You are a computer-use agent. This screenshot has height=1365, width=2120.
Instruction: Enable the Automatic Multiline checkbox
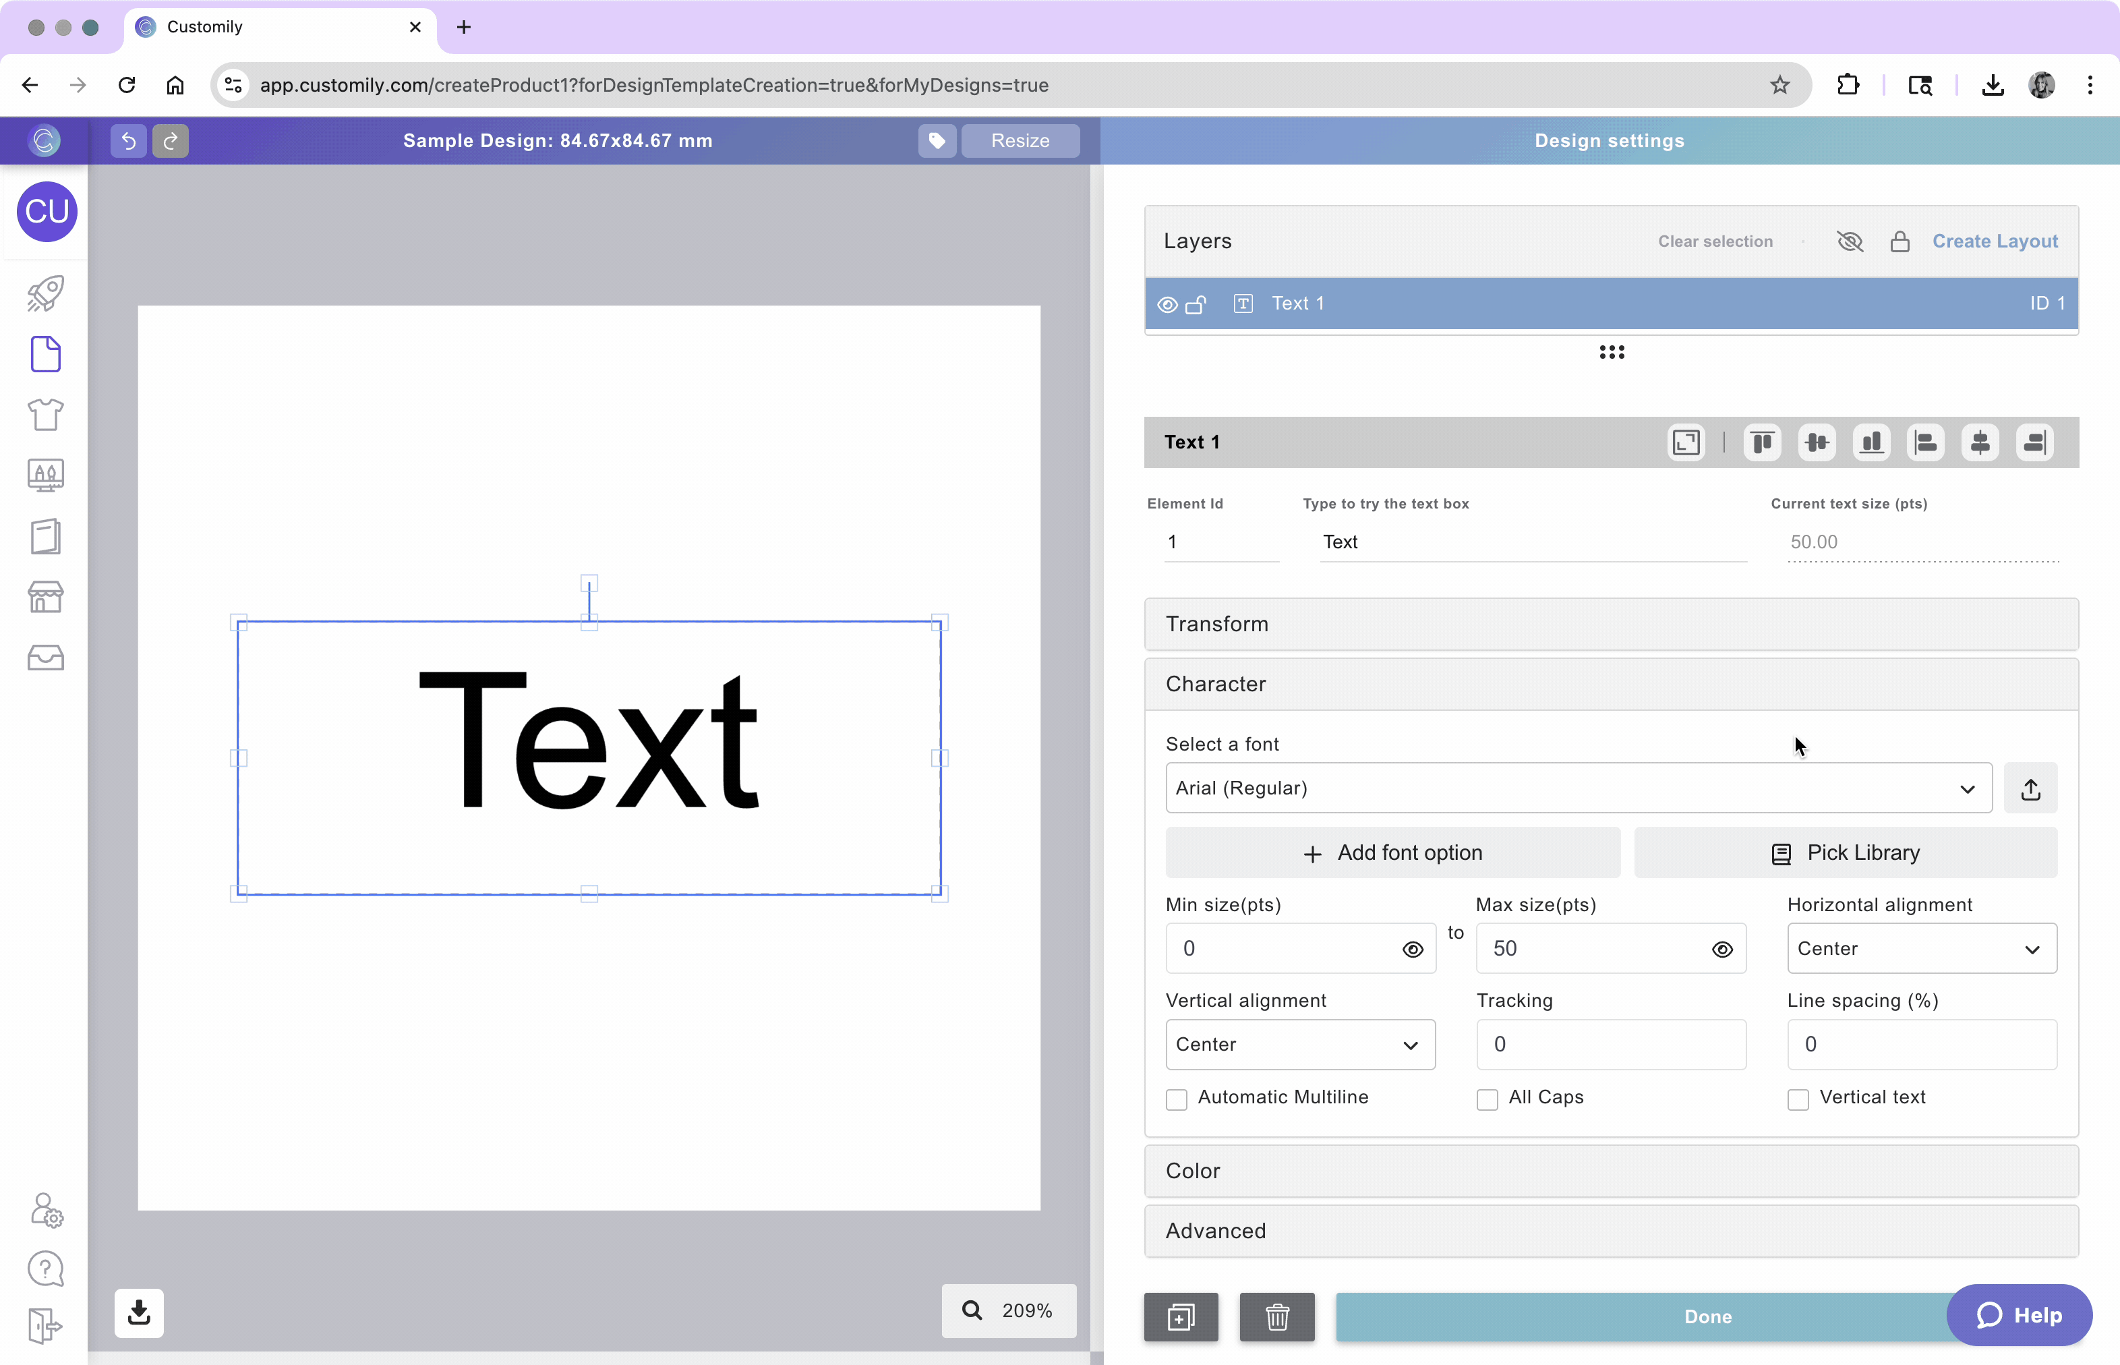pos(1176,1099)
